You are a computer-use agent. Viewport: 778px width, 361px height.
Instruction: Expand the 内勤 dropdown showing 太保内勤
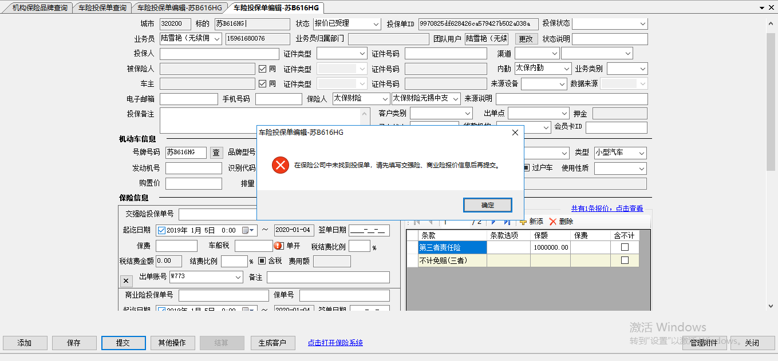(x=566, y=69)
